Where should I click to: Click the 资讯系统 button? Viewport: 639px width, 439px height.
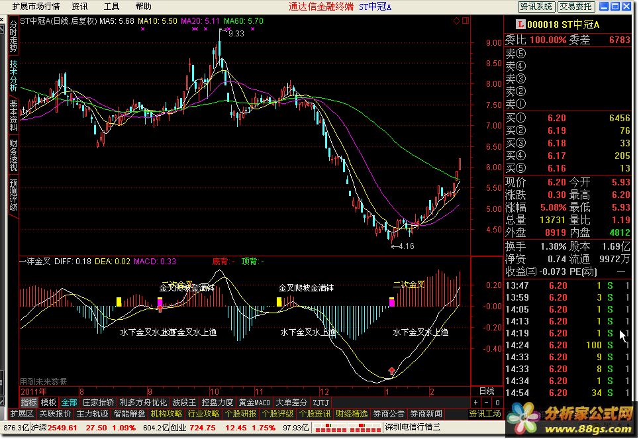click(536, 7)
